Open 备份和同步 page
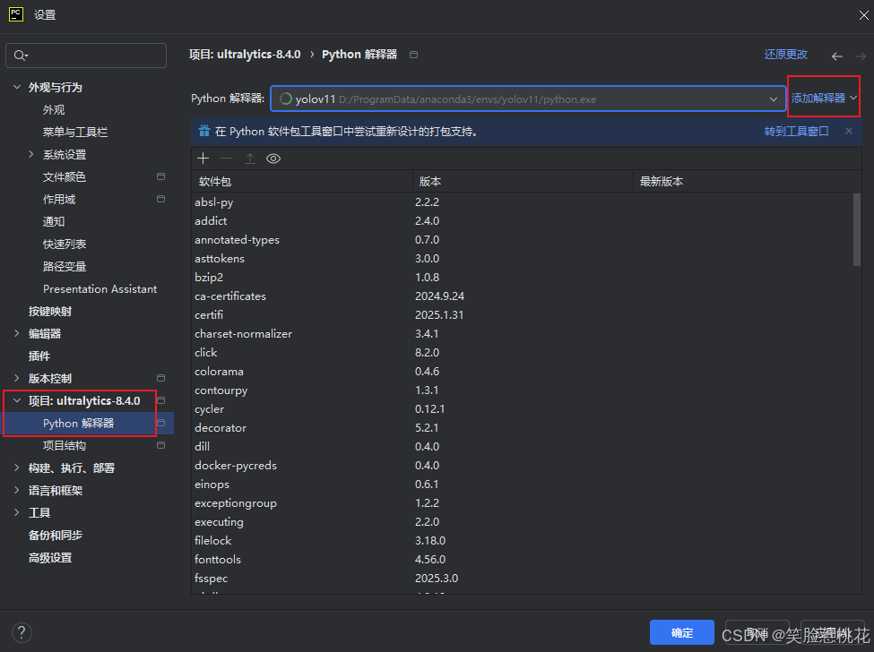The image size is (874, 652). 56,535
